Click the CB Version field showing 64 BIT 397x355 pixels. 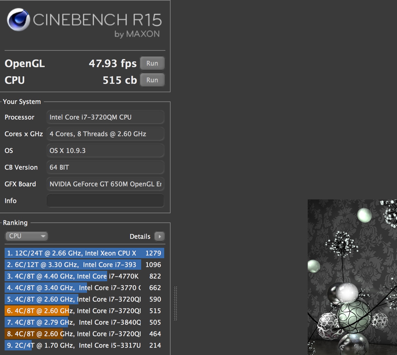click(x=105, y=167)
